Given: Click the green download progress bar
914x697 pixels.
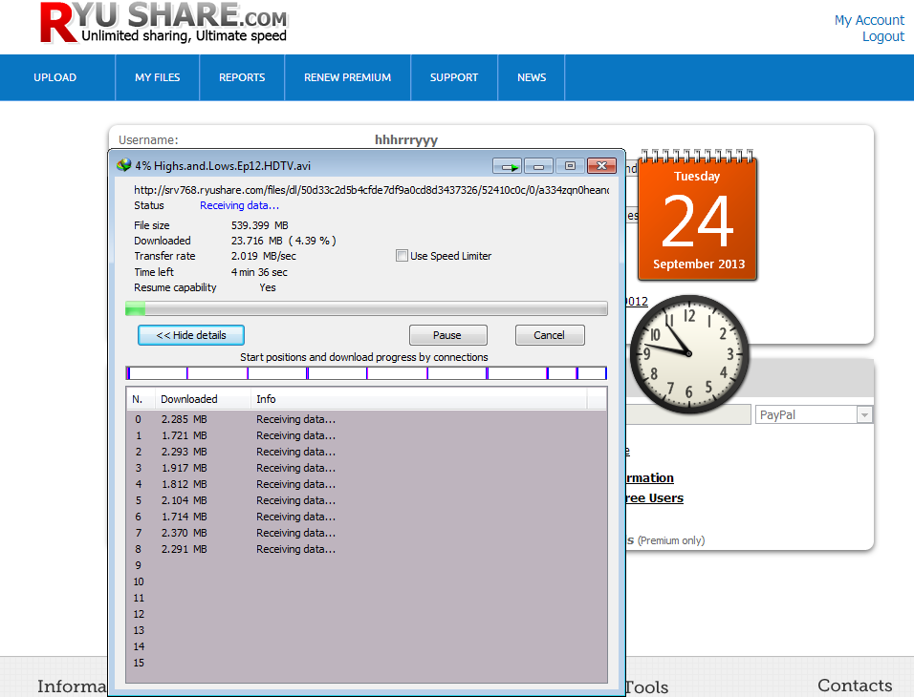Looking at the screenshot, I should point(366,308).
